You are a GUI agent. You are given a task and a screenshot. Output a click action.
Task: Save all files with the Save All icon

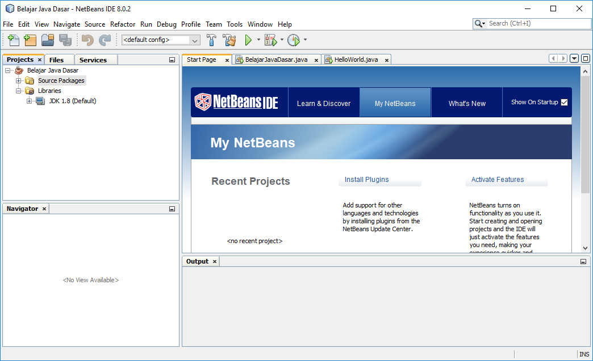[x=65, y=40]
